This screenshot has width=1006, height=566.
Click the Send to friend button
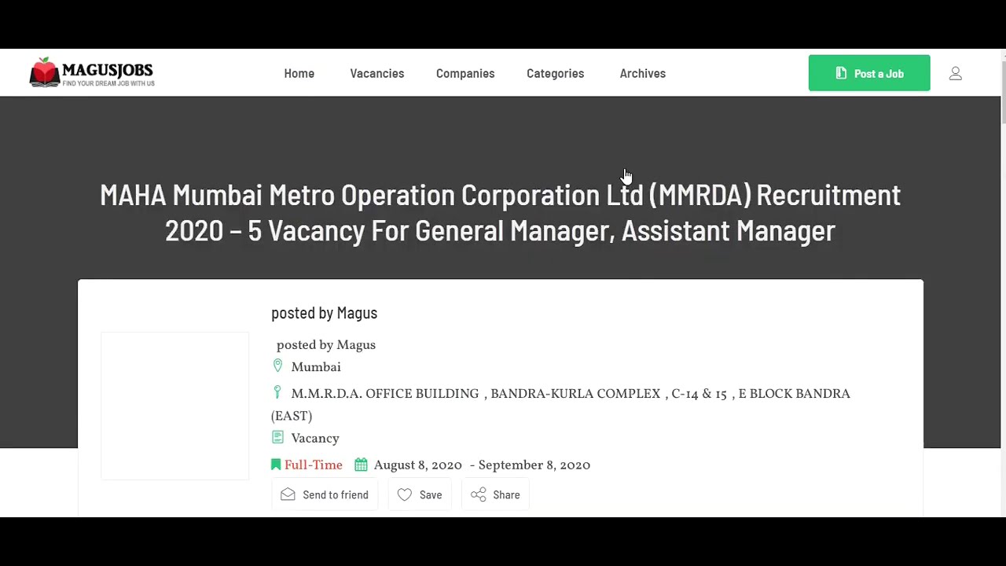pos(325,494)
